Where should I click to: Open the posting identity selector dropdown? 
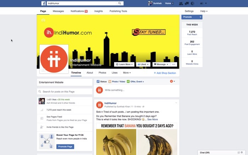pyautogui.click(x=173, y=81)
